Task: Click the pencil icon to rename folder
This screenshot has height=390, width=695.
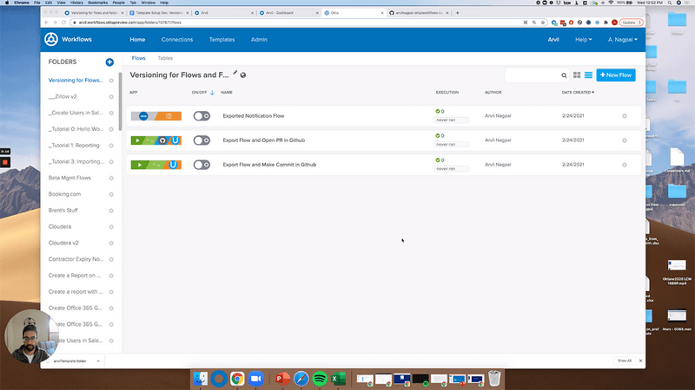Action: tap(235, 75)
